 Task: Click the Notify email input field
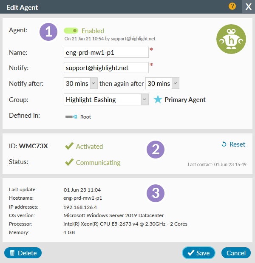coord(106,68)
